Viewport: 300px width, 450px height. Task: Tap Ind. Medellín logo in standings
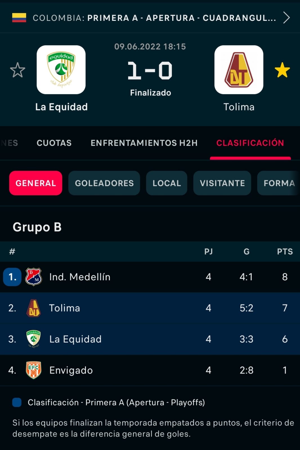[x=34, y=277]
